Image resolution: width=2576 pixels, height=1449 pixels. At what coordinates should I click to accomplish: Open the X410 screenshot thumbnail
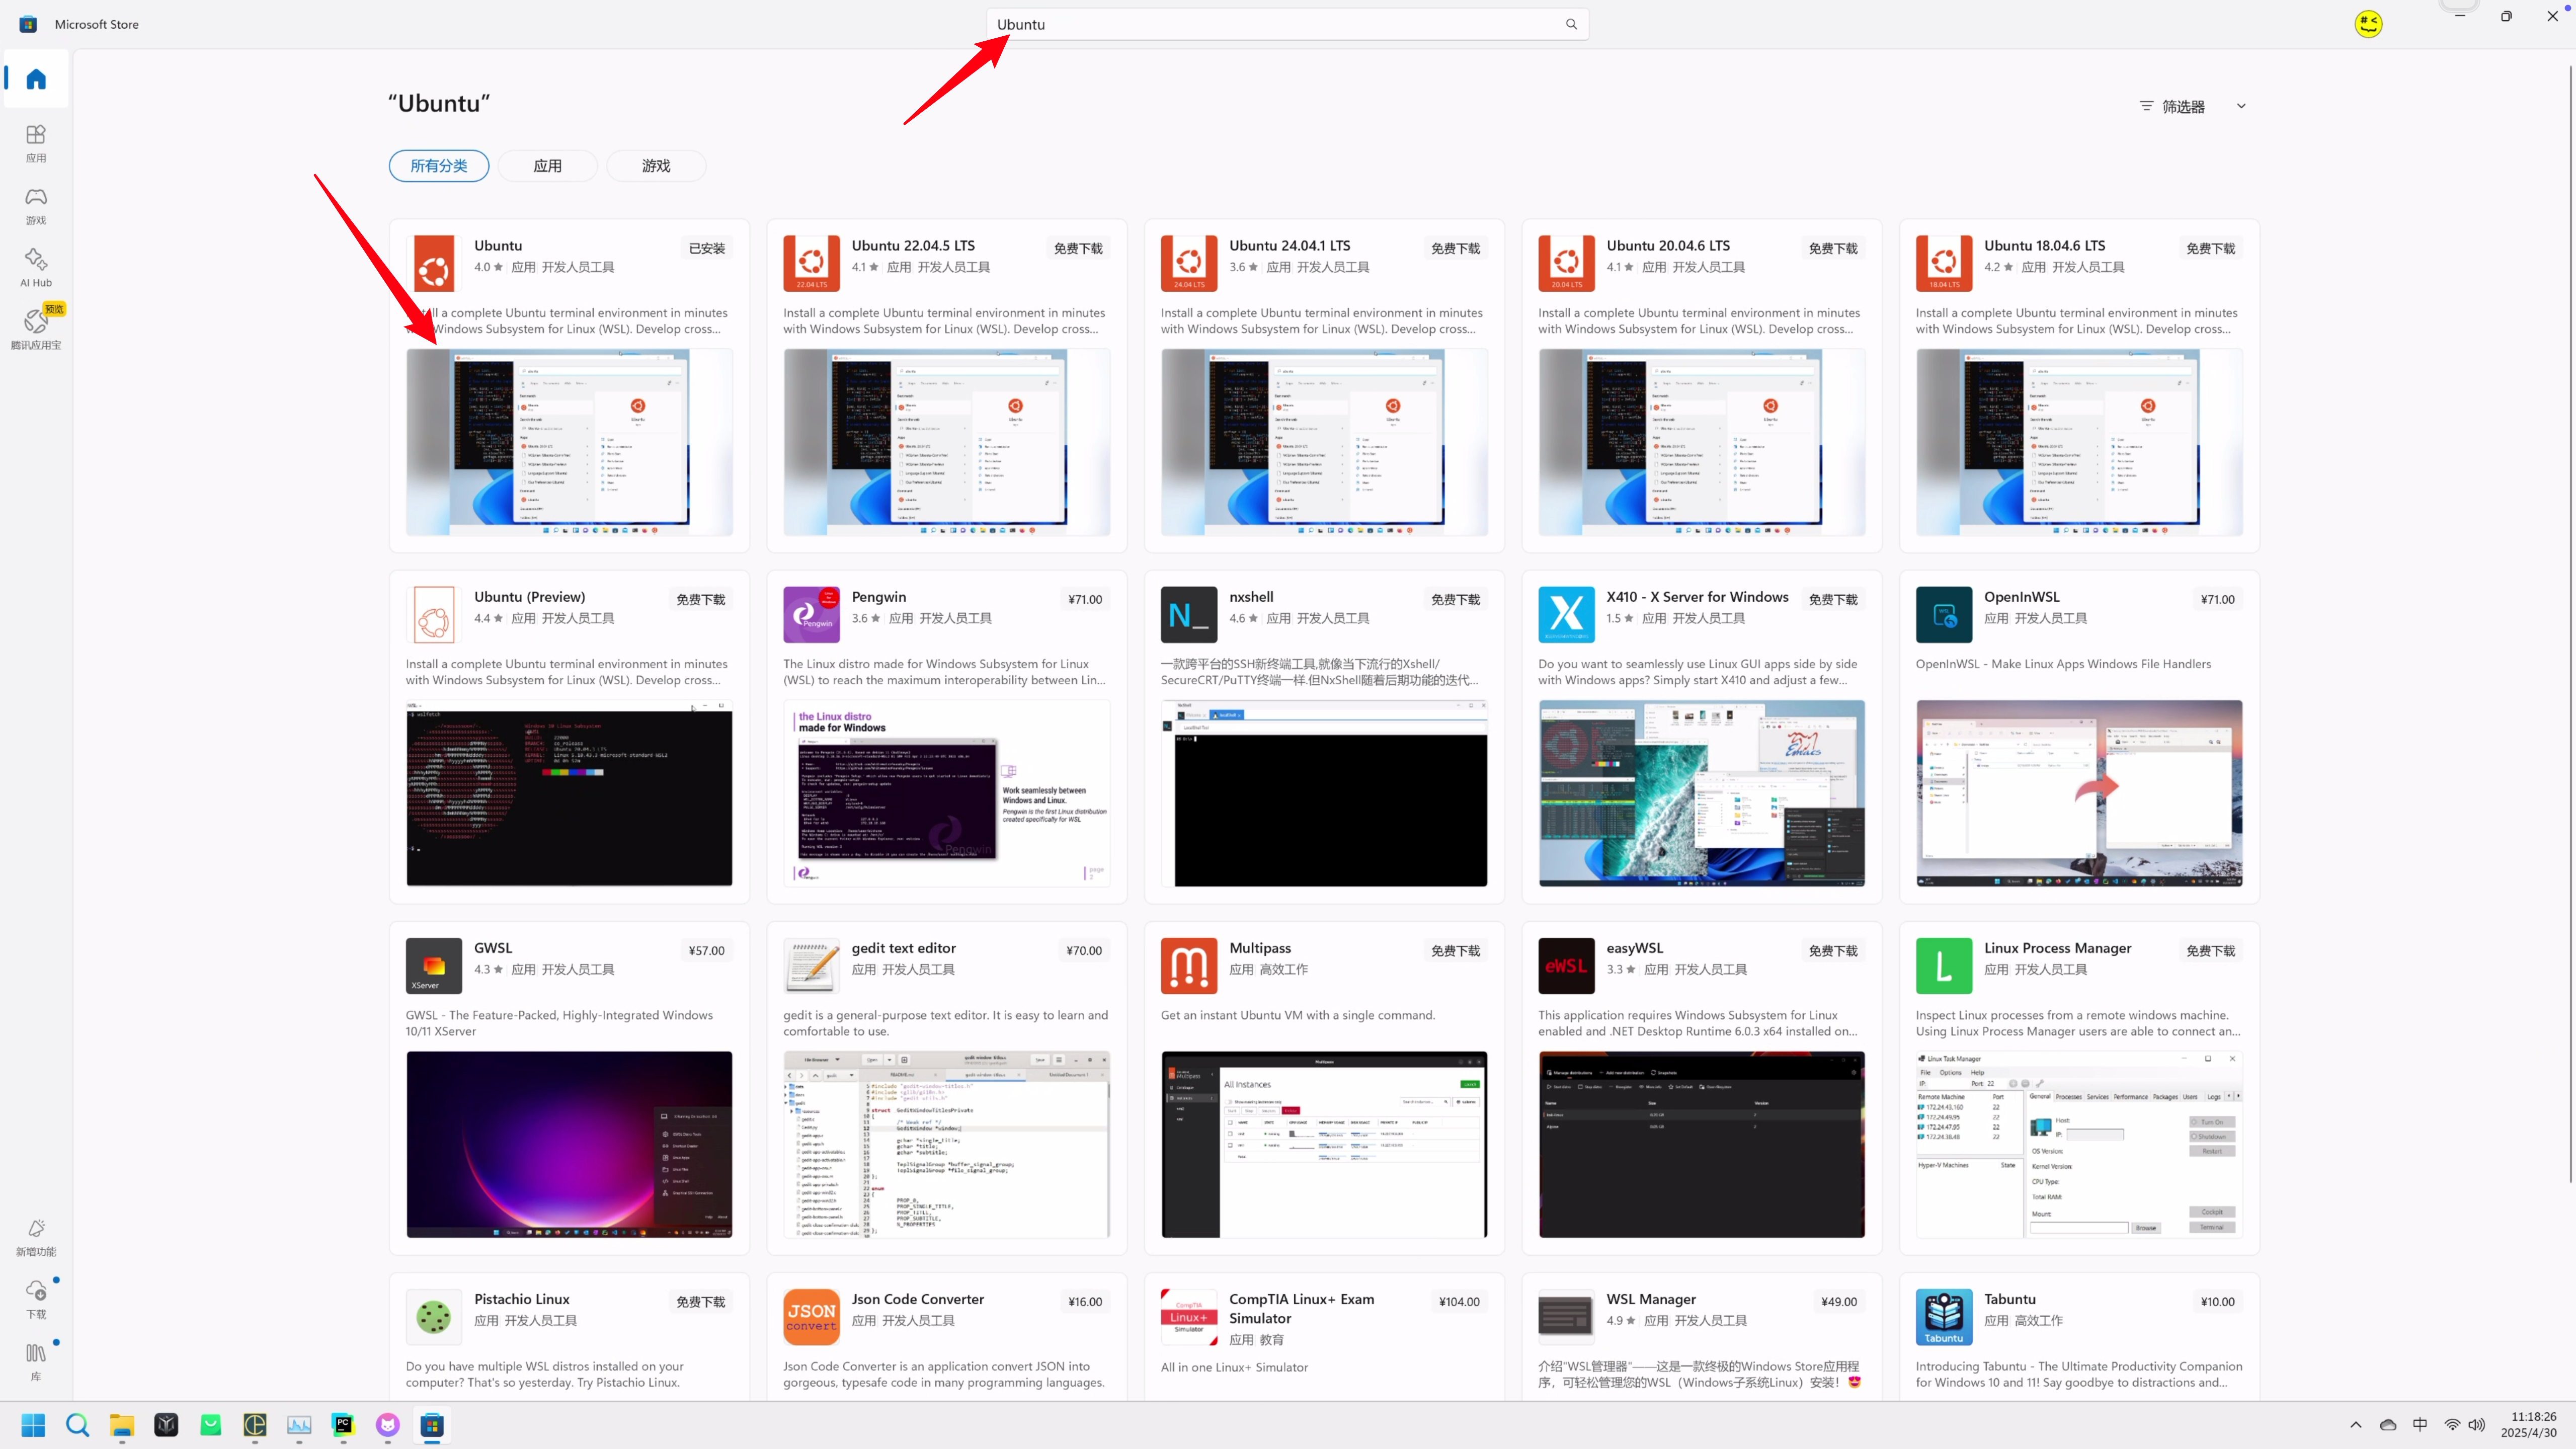[x=1702, y=793]
